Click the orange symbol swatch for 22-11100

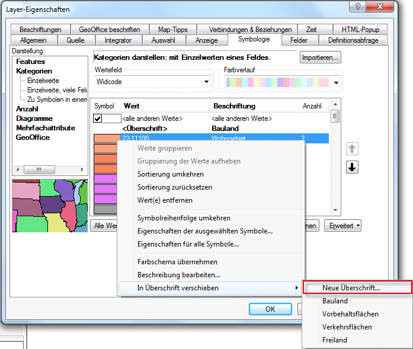105,139
